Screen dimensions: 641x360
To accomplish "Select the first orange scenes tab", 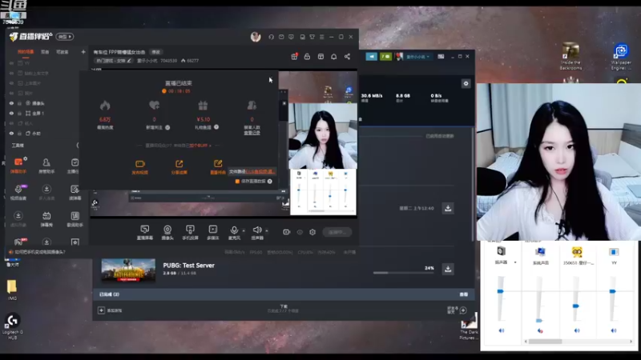I will [26, 52].
